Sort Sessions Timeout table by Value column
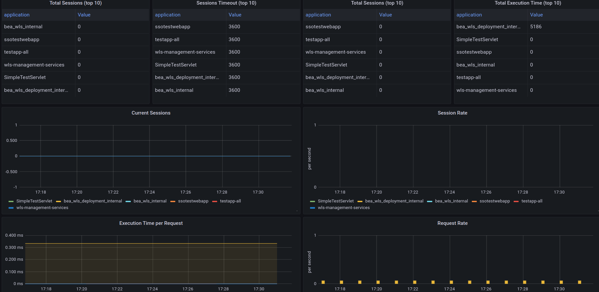Screen dimensions: 599x292 coord(235,15)
